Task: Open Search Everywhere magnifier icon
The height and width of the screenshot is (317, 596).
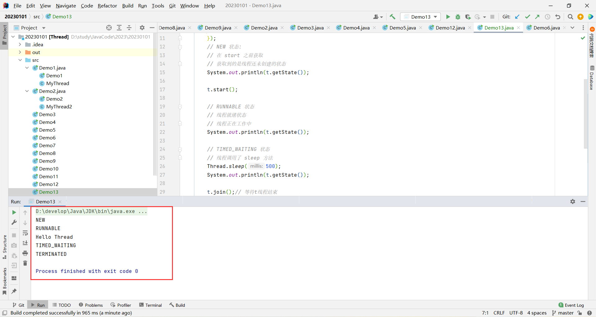Action: coord(570,17)
